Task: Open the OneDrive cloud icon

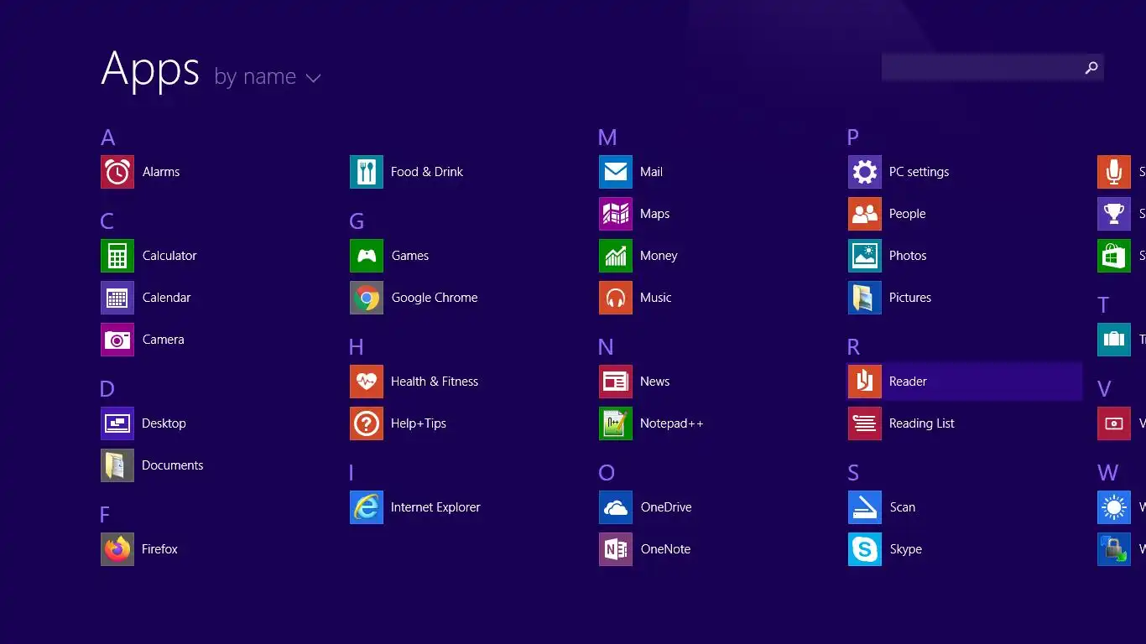Action: click(616, 507)
